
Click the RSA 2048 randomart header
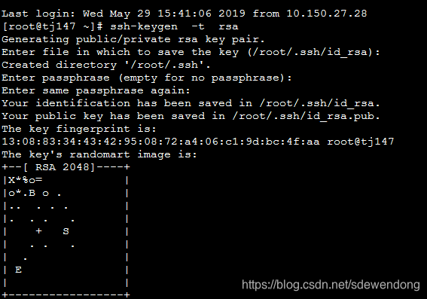pyautogui.click(x=66, y=167)
